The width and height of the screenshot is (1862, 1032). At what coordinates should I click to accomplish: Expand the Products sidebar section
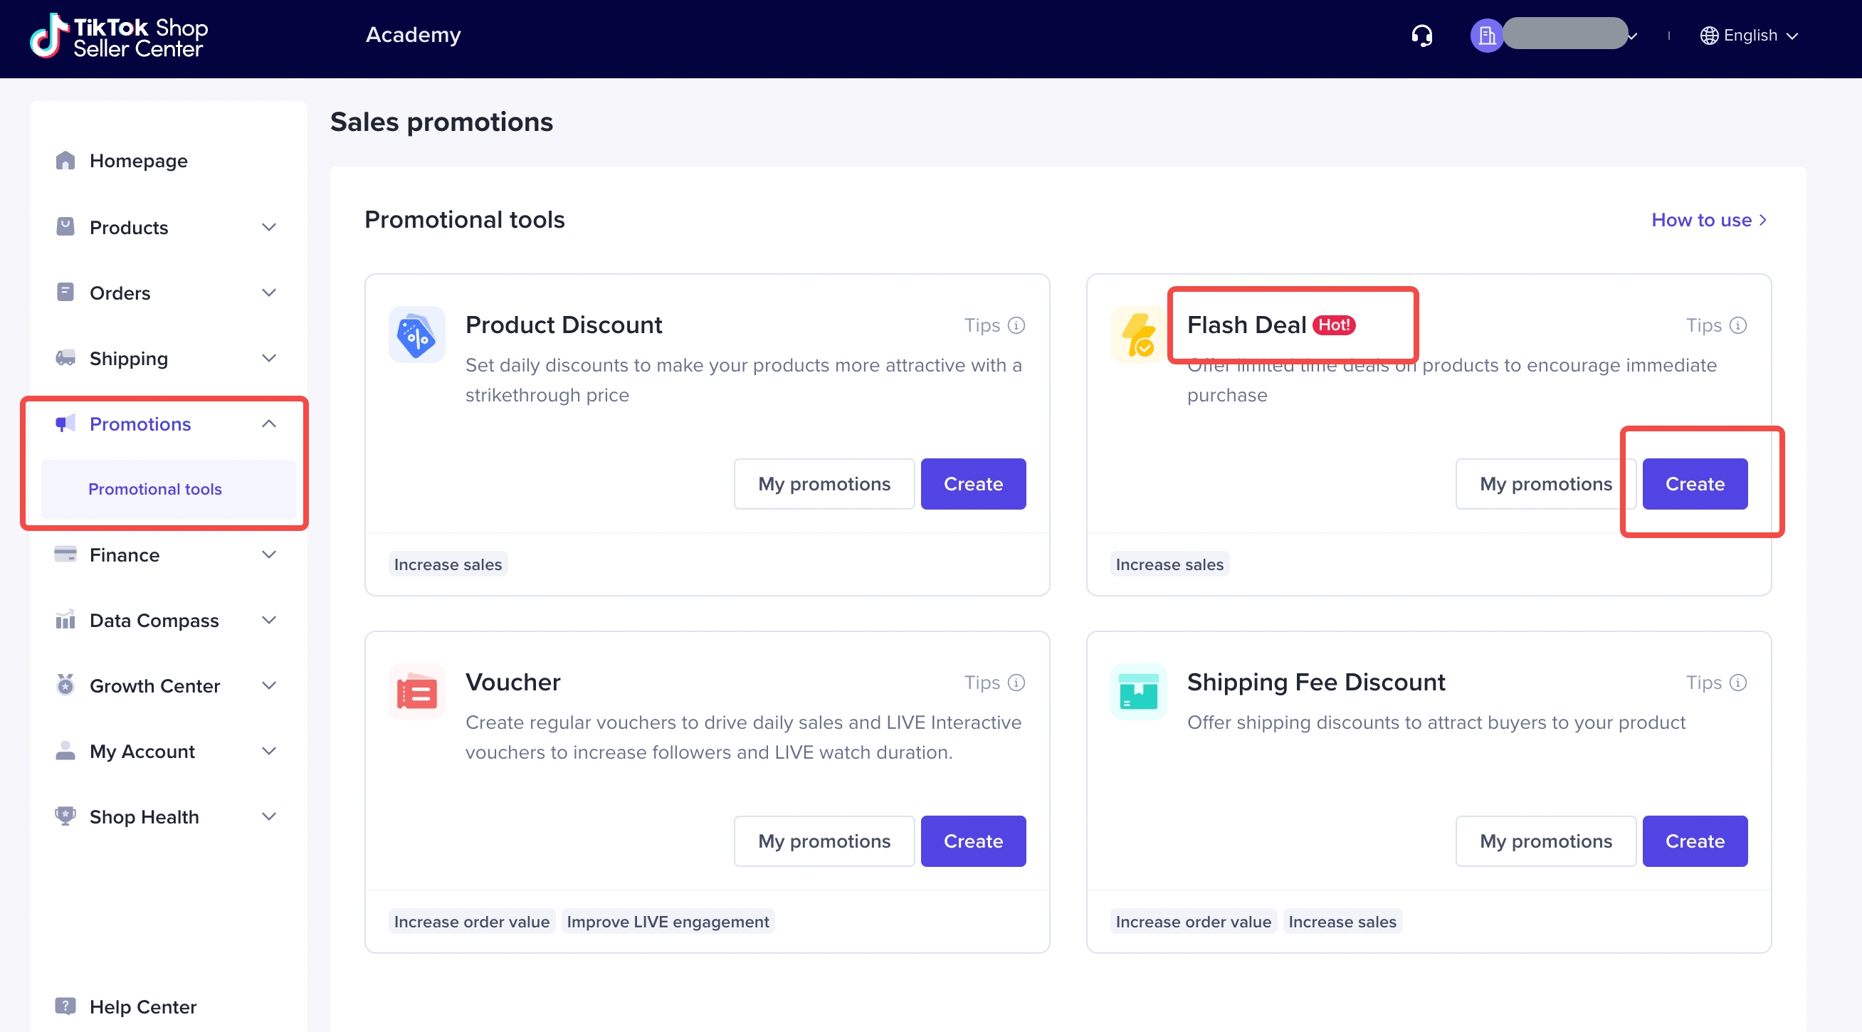[x=269, y=228]
